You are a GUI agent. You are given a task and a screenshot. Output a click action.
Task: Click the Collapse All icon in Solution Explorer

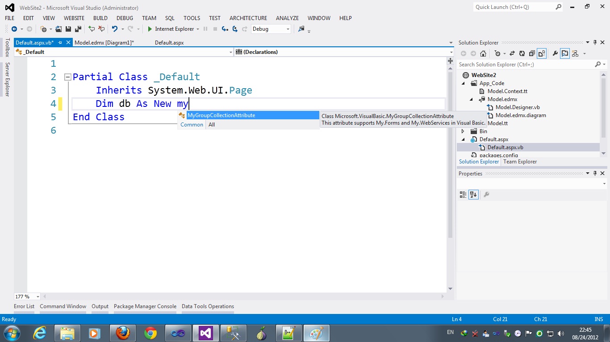[532, 53]
